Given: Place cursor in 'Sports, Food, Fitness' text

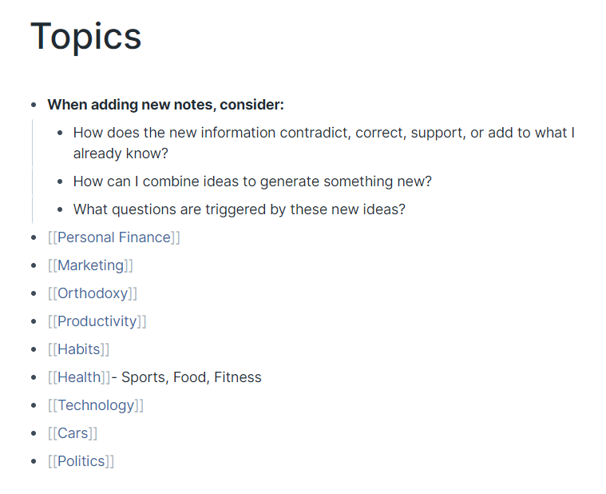Looking at the screenshot, I should (x=192, y=377).
